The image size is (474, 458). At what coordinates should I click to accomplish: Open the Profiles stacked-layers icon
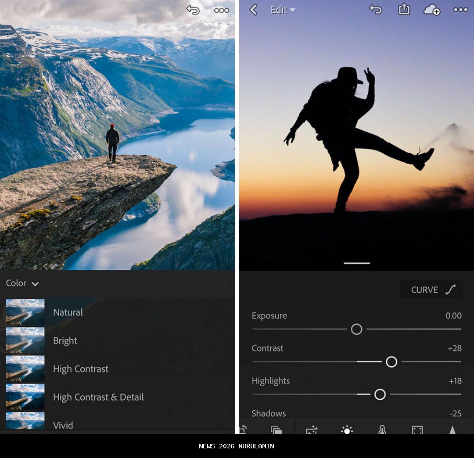tap(276, 429)
